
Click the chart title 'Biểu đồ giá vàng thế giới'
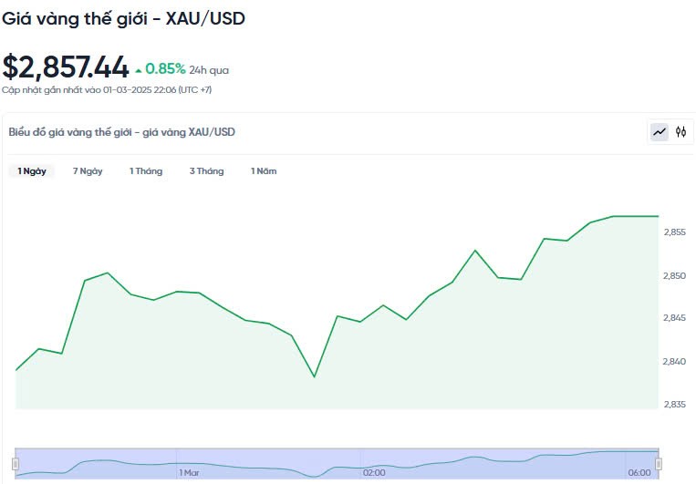coord(121,132)
